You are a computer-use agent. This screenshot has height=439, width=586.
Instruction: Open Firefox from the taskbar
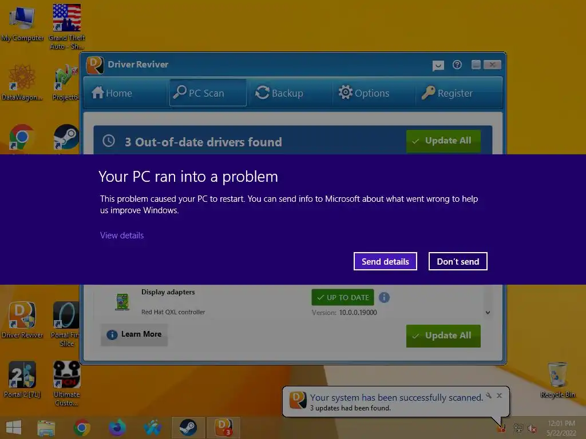click(117, 428)
